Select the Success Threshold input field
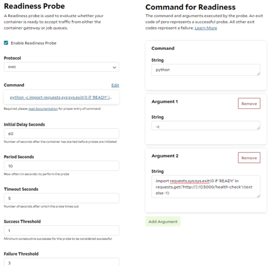The width and height of the screenshot is (271, 271). (61, 231)
